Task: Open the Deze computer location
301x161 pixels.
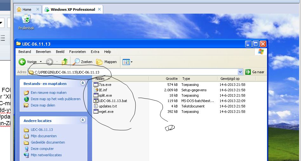Action: coord(42,149)
